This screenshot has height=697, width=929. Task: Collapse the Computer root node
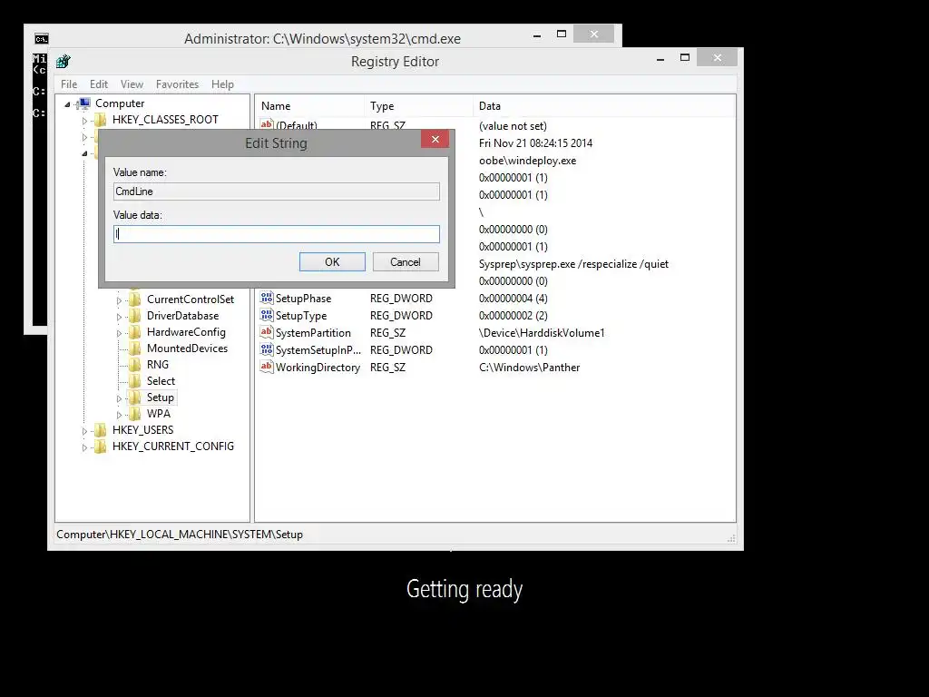point(67,104)
